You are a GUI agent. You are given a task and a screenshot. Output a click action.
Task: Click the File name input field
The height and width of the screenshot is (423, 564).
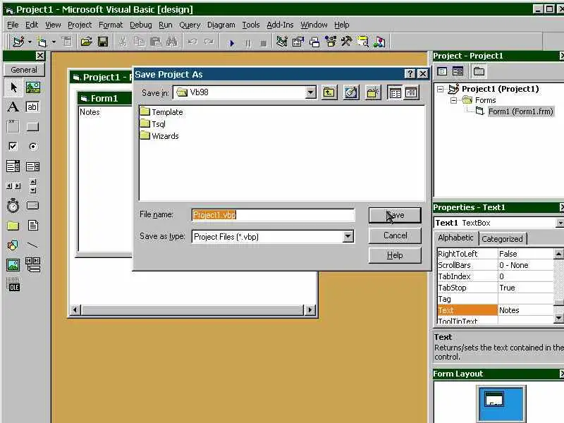tap(273, 215)
